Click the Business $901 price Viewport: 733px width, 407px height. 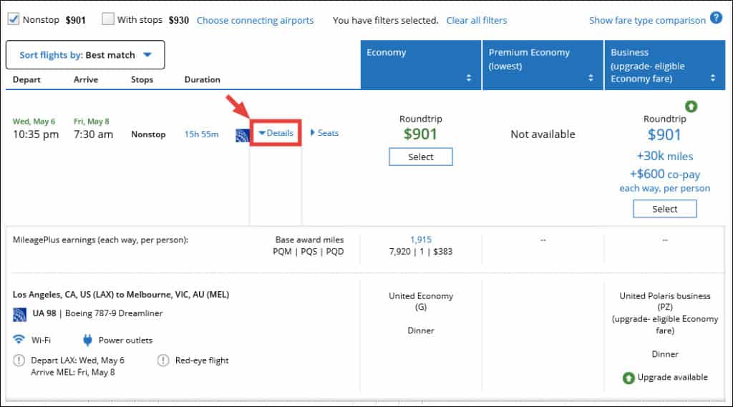coord(664,135)
